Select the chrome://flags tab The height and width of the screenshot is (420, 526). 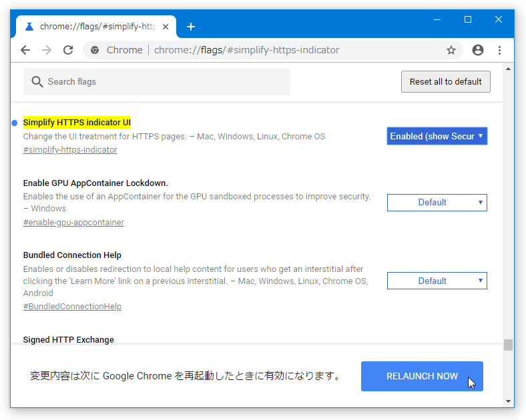coord(96,27)
